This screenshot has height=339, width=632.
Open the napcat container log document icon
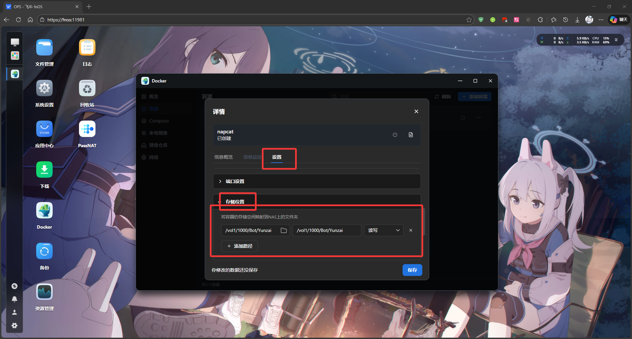pyautogui.click(x=411, y=135)
